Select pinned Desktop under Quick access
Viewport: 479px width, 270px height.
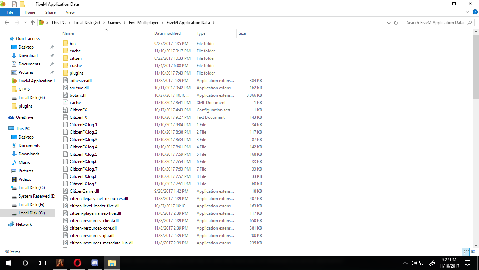tap(26, 47)
